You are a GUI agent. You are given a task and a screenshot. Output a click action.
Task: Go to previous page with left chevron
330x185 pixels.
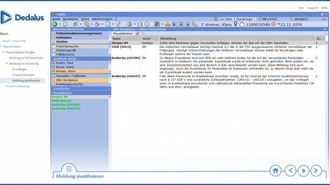290,171
